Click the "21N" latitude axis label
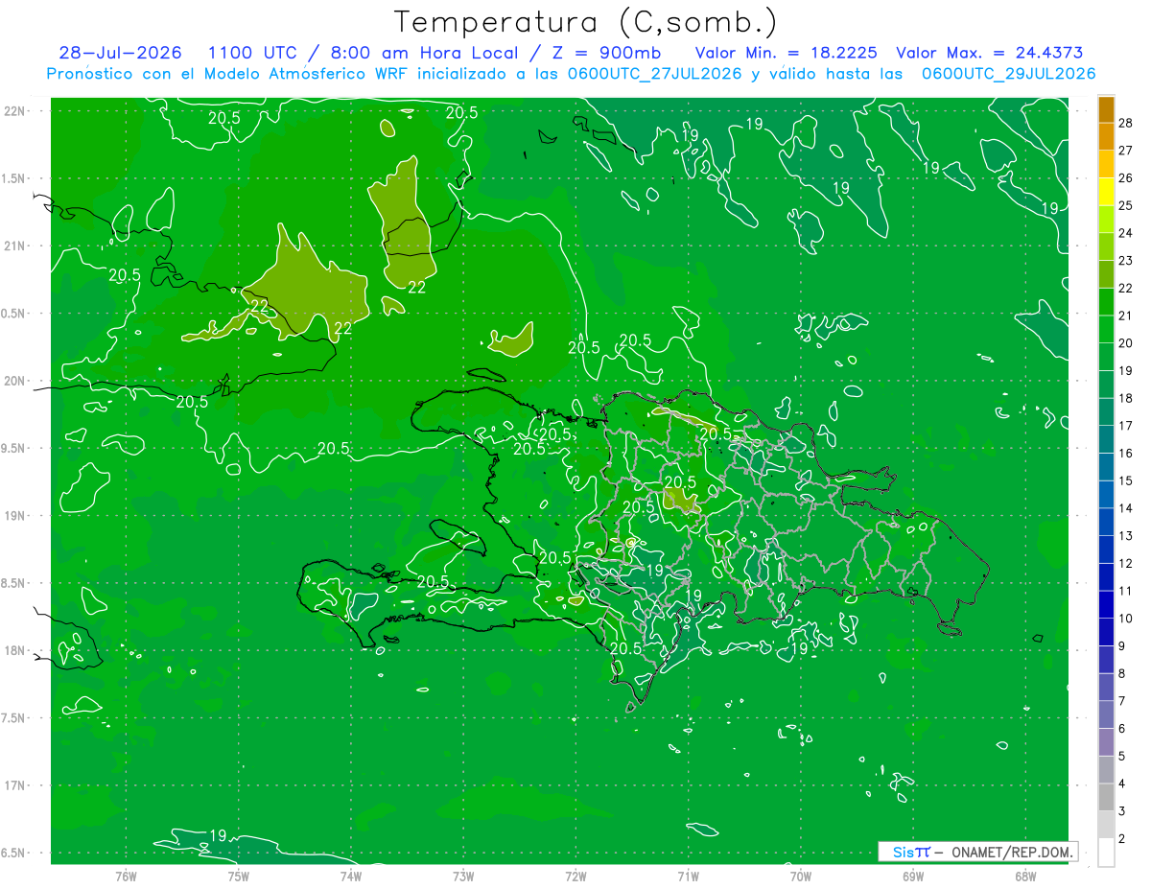 click(13, 246)
